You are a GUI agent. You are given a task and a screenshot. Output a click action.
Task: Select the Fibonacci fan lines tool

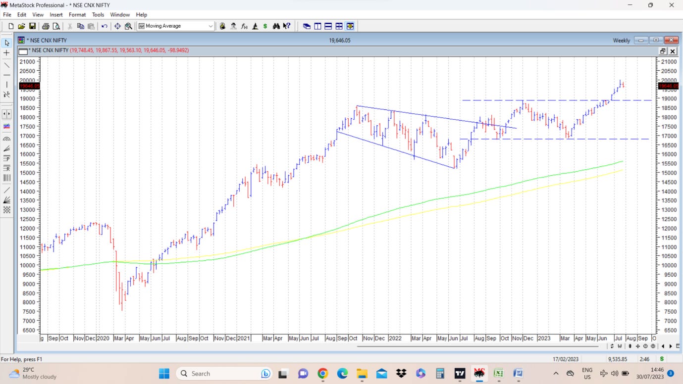point(7,148)
